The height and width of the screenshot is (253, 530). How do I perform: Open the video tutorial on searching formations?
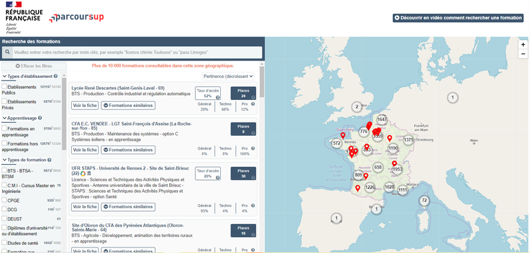point(458,18)
